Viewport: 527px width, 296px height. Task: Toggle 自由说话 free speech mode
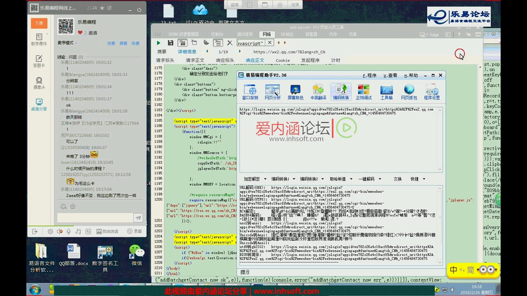click(107, 231)
